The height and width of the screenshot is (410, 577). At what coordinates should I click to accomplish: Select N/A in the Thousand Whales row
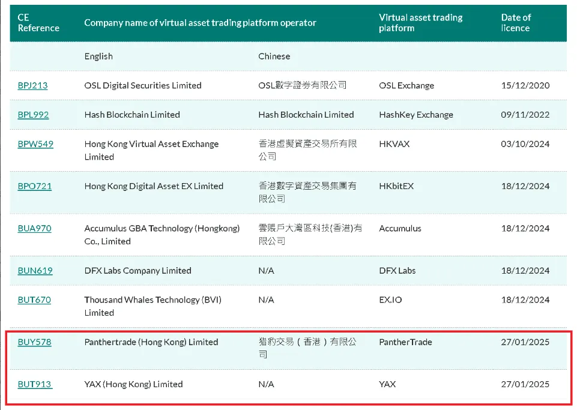pos(266,300)
